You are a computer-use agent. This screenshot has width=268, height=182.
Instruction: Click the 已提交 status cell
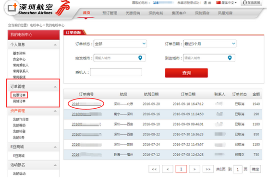(x=240, y=155)
